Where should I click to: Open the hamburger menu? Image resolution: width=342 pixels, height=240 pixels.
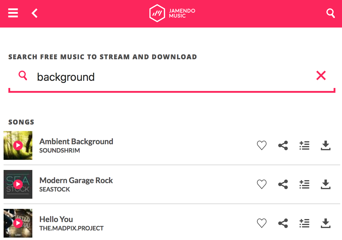coord(13,13)
